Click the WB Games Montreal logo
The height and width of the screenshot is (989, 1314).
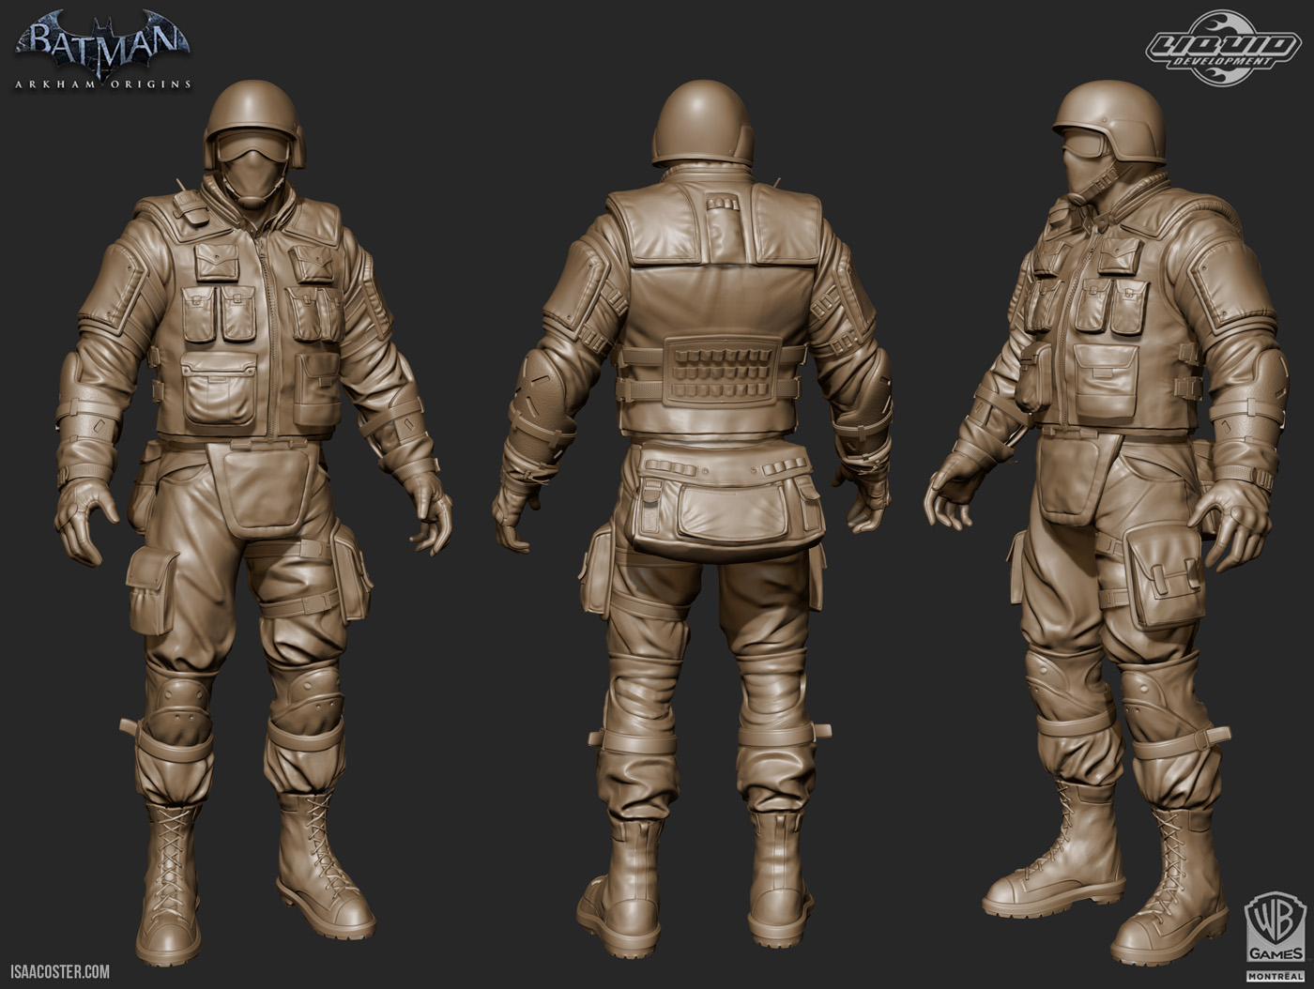(1275, 936)
